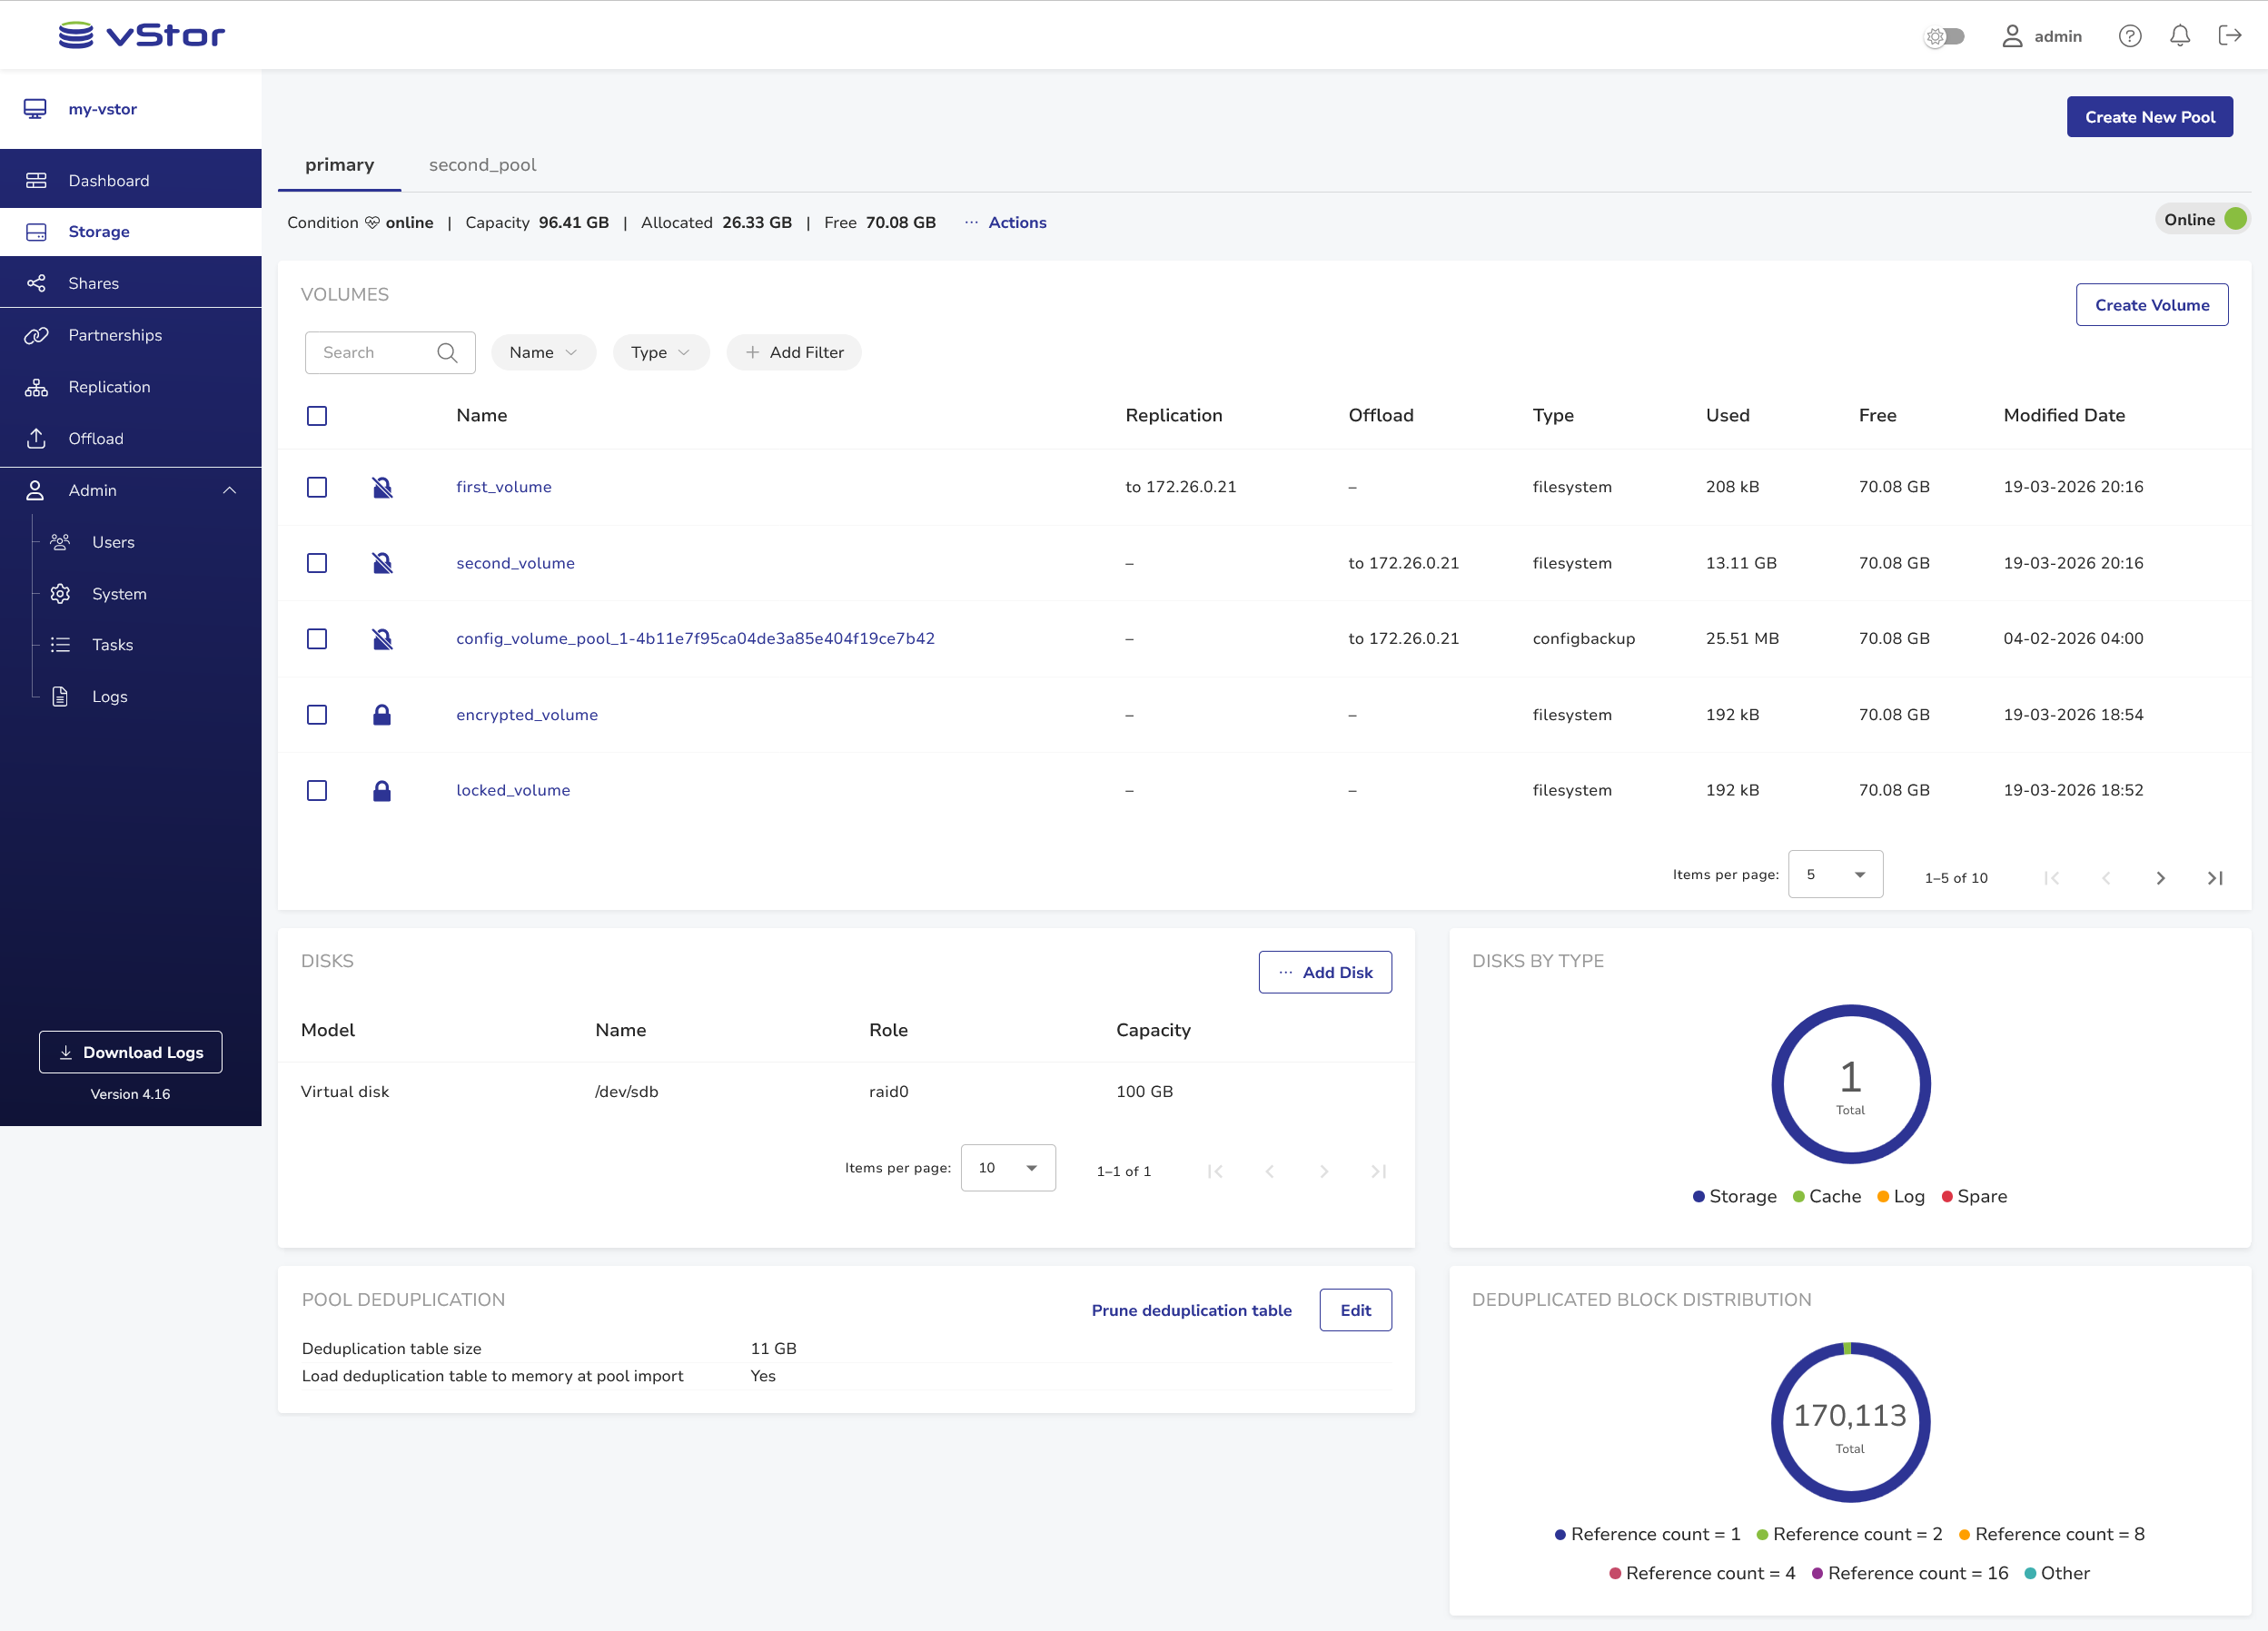Open Tasks under Admin

tap(112, 645)
